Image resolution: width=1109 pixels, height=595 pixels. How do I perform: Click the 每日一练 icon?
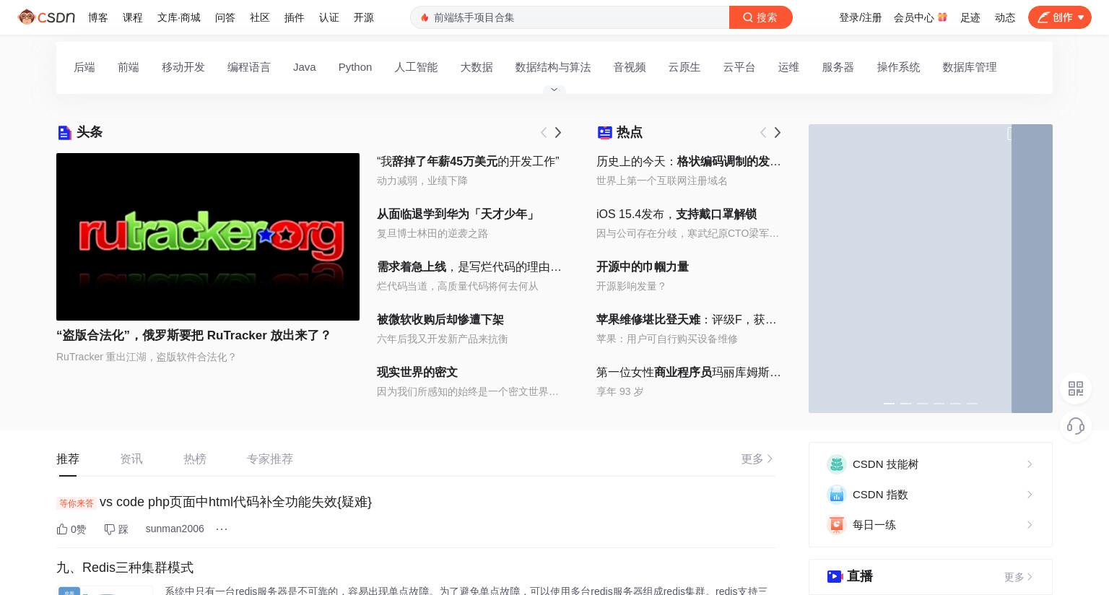coord(836,525)
